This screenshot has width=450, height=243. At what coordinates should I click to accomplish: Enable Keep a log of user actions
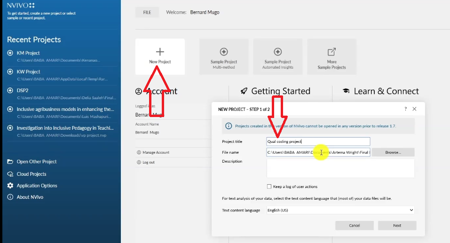[269, 187]
